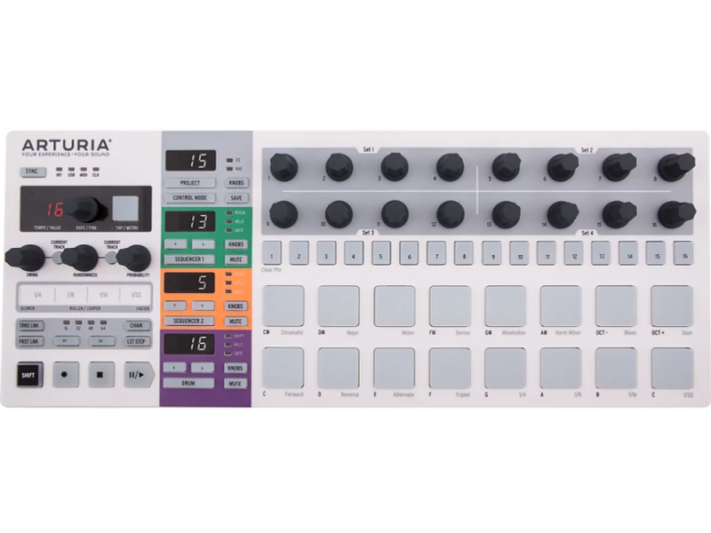The width and height of the screenshot is (711, 533).
Task: Click the >> page forward button
Action: click(100, 341)
